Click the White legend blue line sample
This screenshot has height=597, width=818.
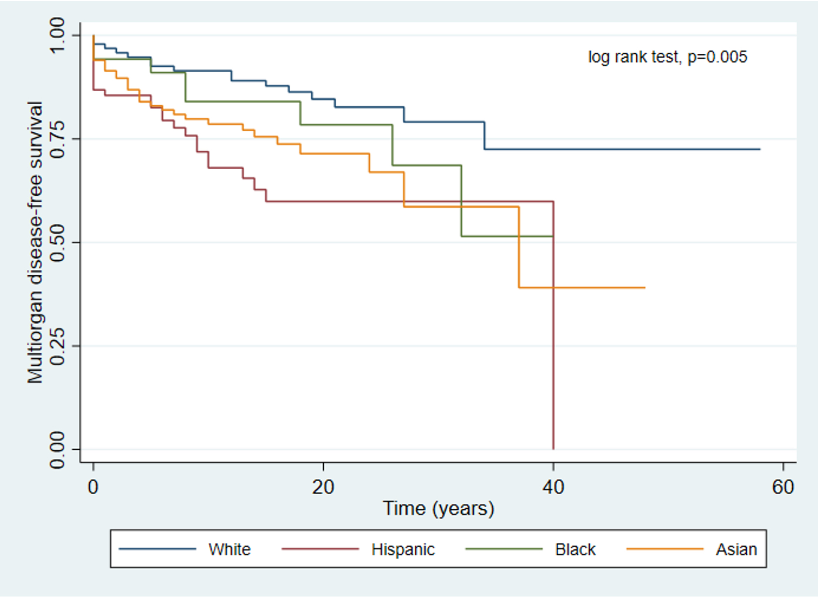pyautogui.click(x=157, y=549)
